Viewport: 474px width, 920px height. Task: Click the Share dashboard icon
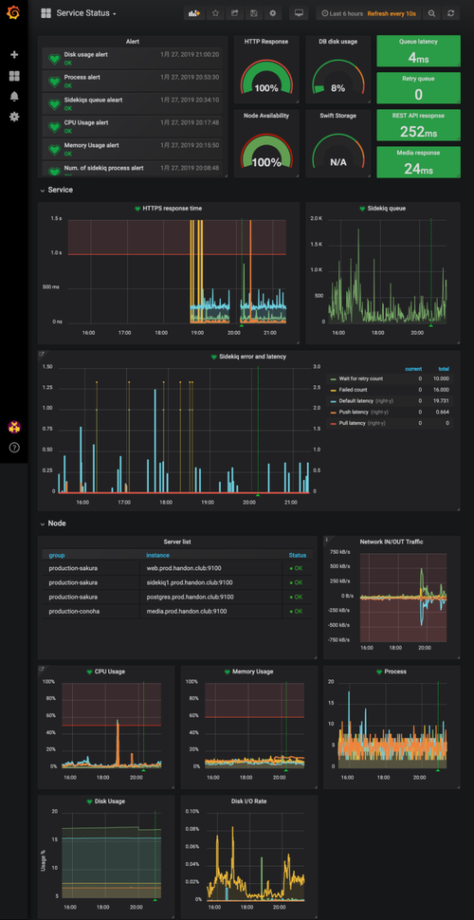234,13
